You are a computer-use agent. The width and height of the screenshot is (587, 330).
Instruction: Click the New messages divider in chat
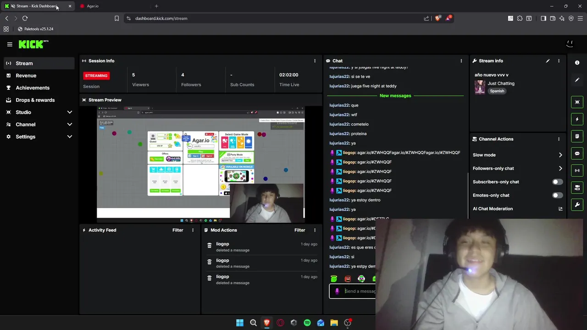395,96
